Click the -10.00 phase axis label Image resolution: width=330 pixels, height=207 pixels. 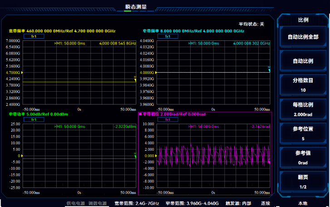click(148, 187)
